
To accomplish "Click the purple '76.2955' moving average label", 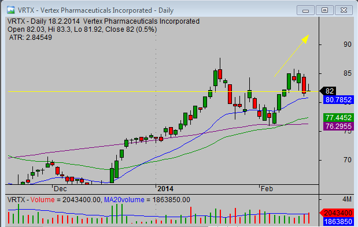I will 338,126.
